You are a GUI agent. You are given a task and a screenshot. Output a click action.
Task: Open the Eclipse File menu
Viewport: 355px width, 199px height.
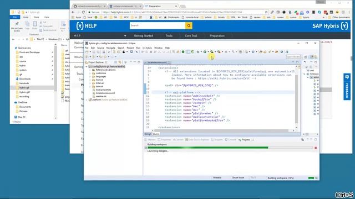tap(87, 48)
